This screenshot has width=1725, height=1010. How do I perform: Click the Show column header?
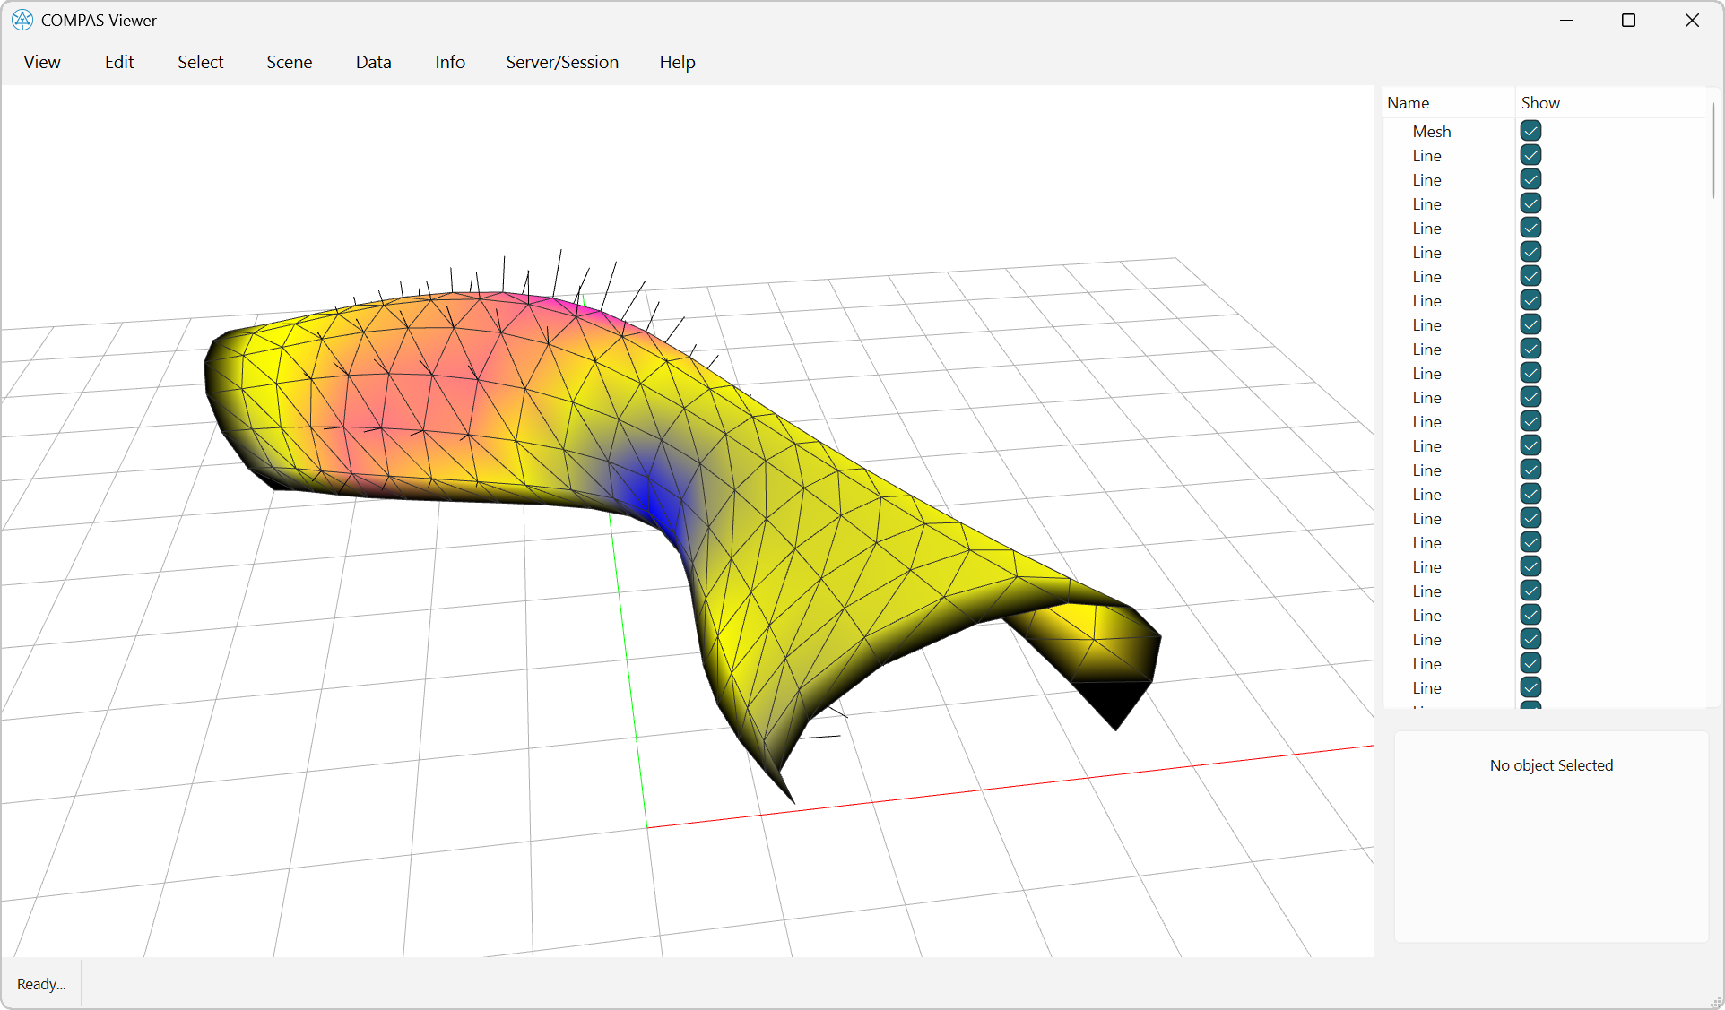click(x=1540, y=102)
